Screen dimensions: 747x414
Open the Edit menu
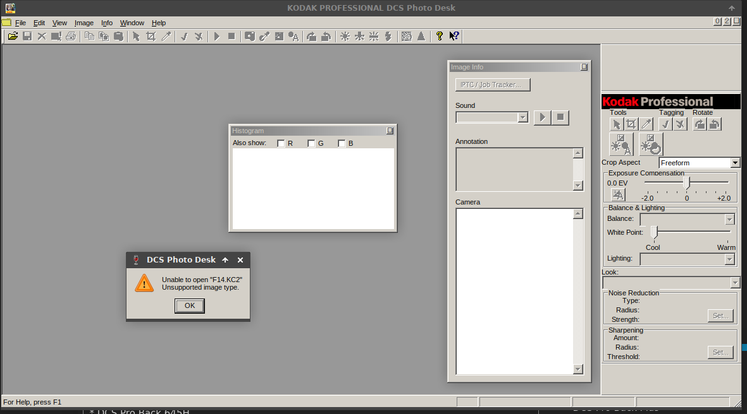39,23
